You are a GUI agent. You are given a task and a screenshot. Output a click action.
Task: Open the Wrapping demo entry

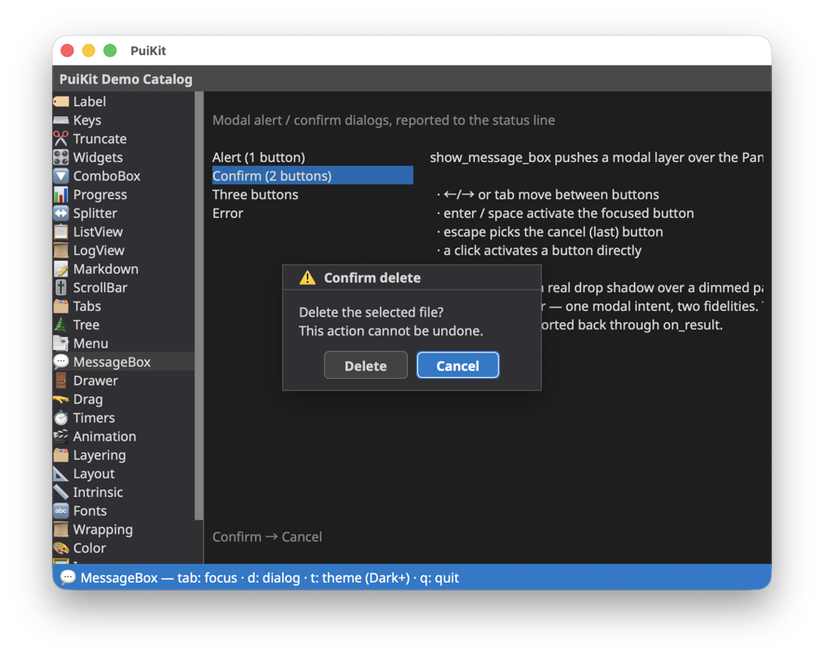pyautogui.click(x=124, y=530)
